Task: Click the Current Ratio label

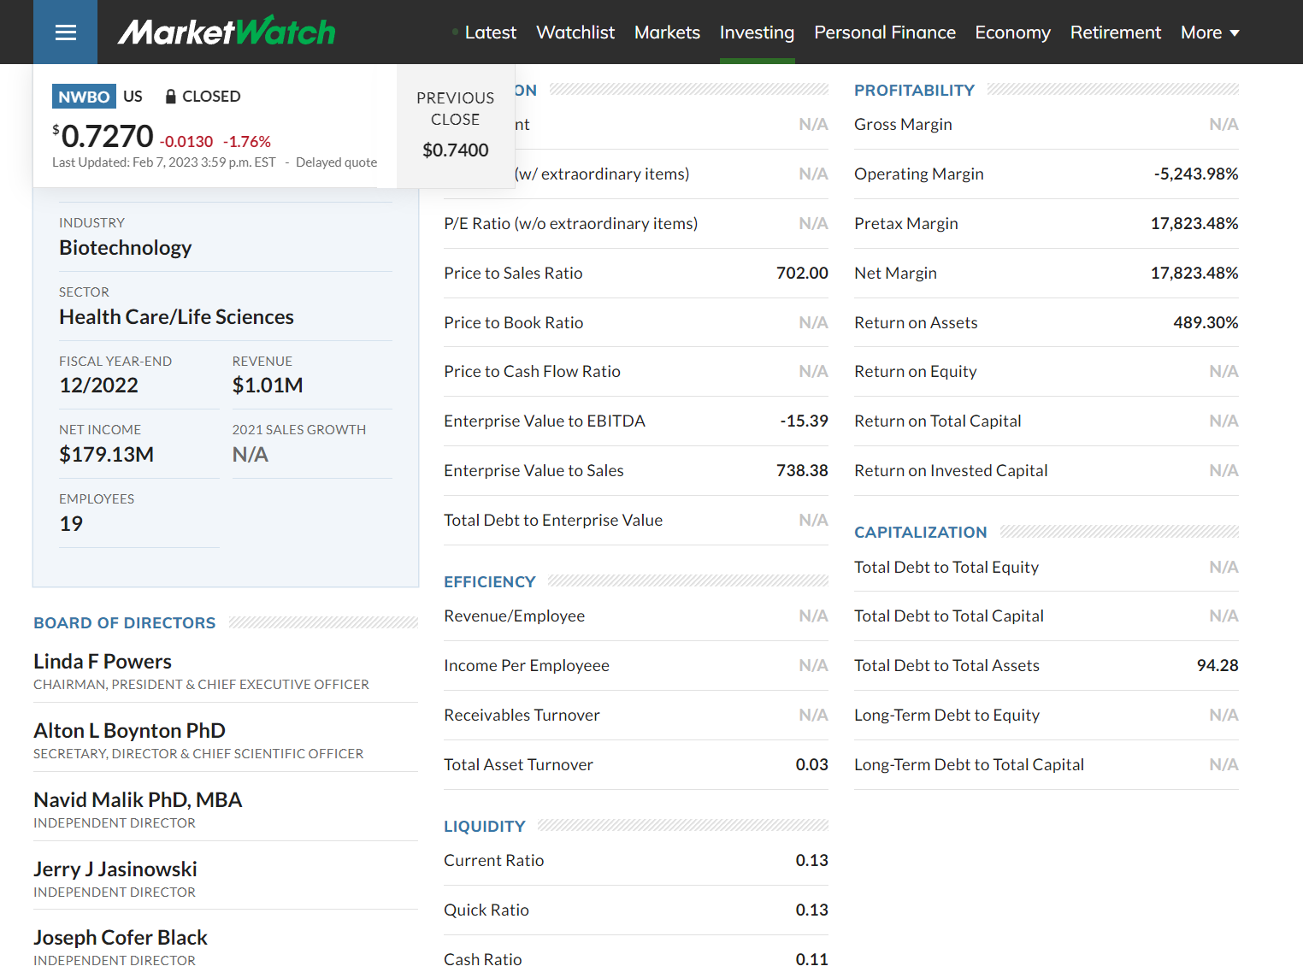Action: pyautogui.click(x=493, y=861)
